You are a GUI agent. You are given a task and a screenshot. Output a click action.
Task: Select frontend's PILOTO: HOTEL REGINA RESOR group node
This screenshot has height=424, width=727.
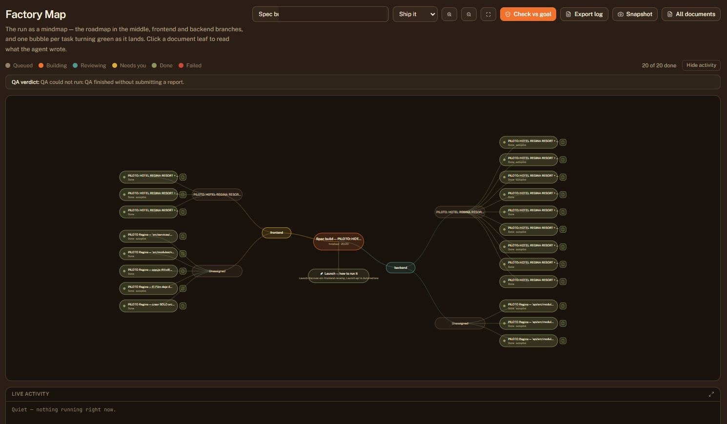(217, 195)
